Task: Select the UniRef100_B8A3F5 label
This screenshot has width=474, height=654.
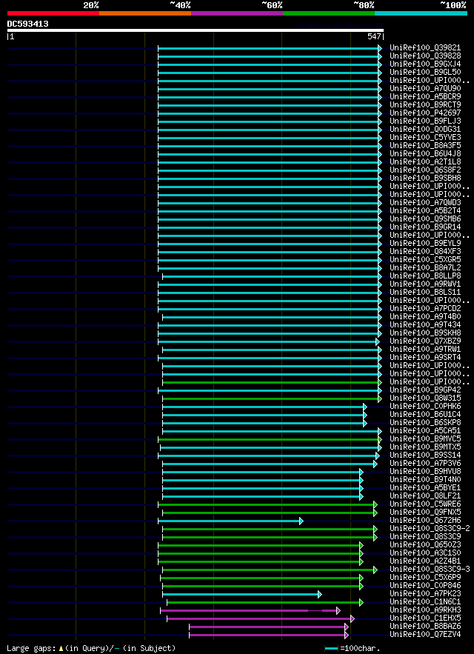Action: pyautogui.click(x=425, y=146)
